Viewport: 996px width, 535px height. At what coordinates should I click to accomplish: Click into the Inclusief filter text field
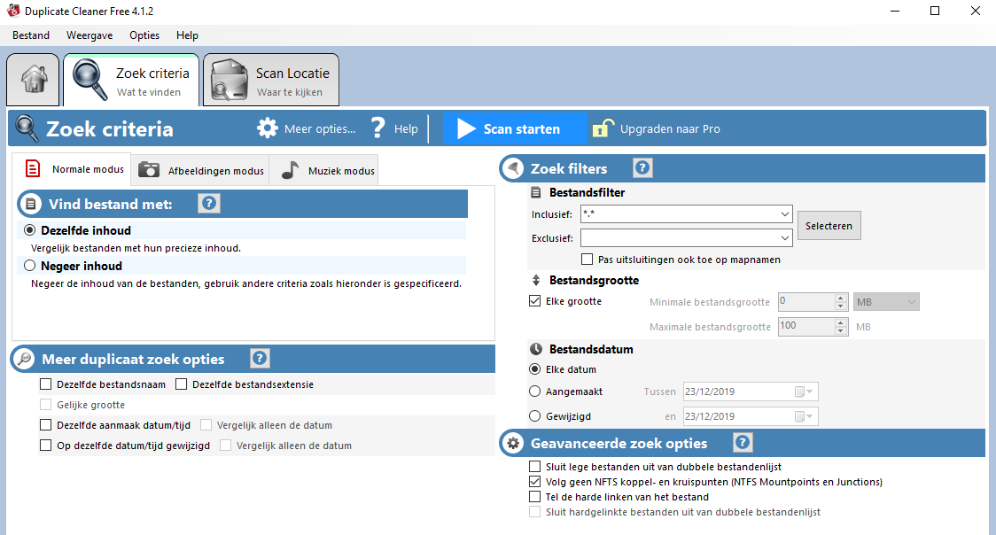pyautogui.click(x=680, y=214)
